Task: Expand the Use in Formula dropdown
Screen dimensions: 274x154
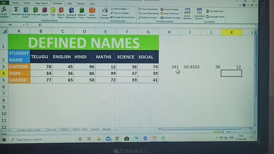Action: point(130,13)
